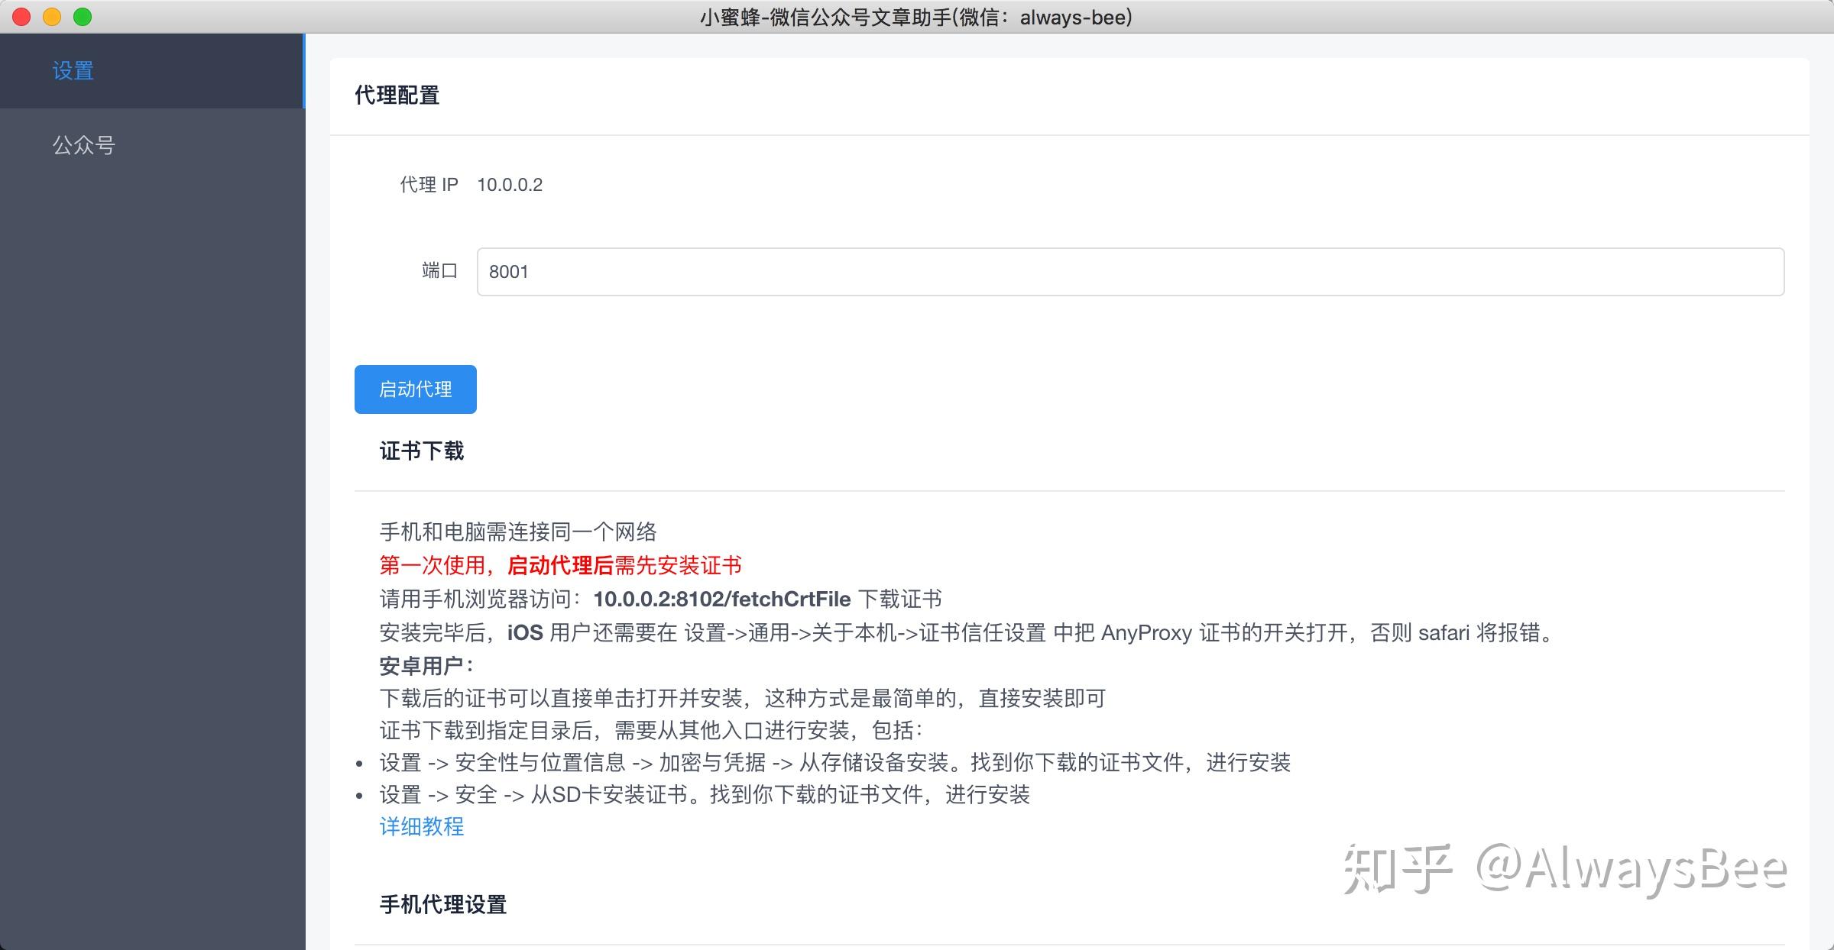Click the 代理 IP value 10.0.0.2
This screenshot has width=1834, height=950.
point(510,185)
